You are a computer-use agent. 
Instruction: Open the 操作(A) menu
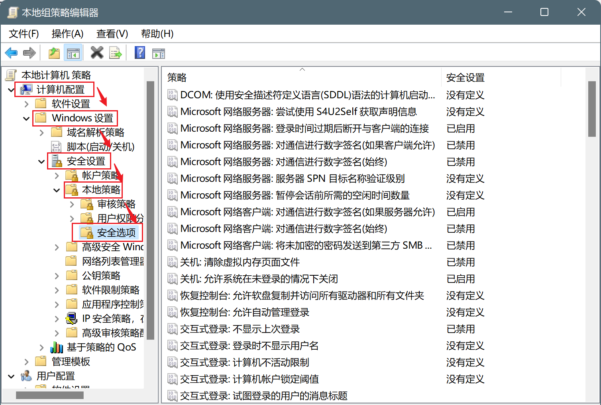click(x=68, y=34)
